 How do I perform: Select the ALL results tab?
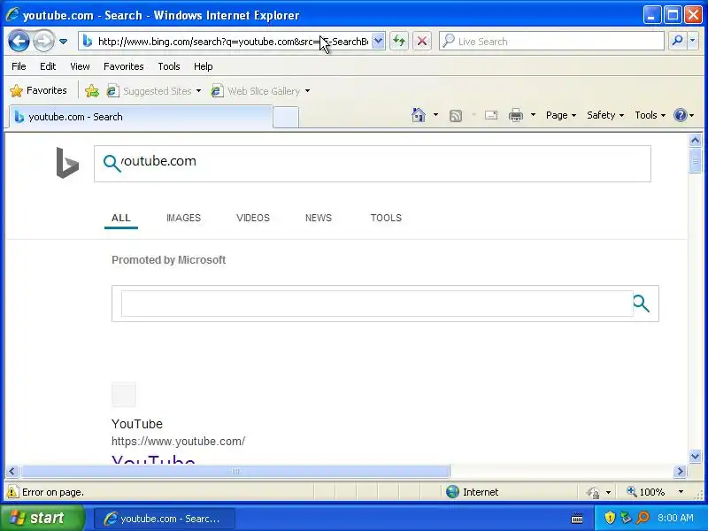pos(121,218)
